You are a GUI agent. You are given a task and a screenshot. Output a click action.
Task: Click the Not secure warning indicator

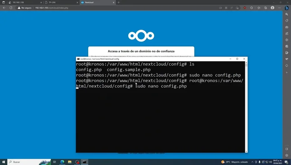tap(25, 8)
